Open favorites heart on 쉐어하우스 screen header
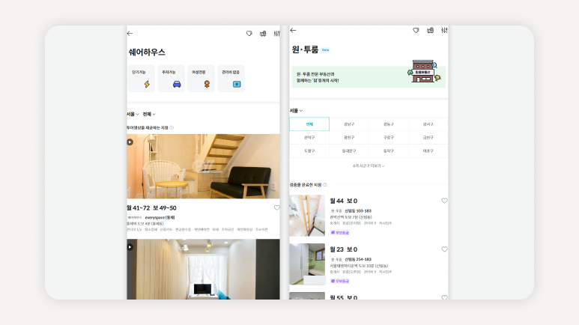This screenshot has height=325, width=579. click(249, 33)
